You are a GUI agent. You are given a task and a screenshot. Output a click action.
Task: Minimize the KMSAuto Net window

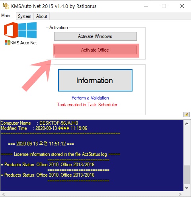[x=146, y=6]
